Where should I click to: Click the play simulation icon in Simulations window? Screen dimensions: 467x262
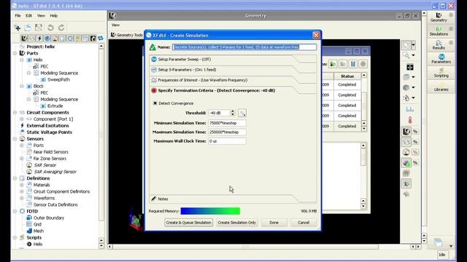[x=333, y=64]
